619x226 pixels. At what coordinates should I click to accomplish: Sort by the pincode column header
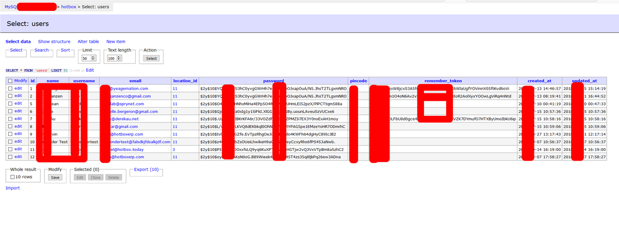click(x=359, y=81)
